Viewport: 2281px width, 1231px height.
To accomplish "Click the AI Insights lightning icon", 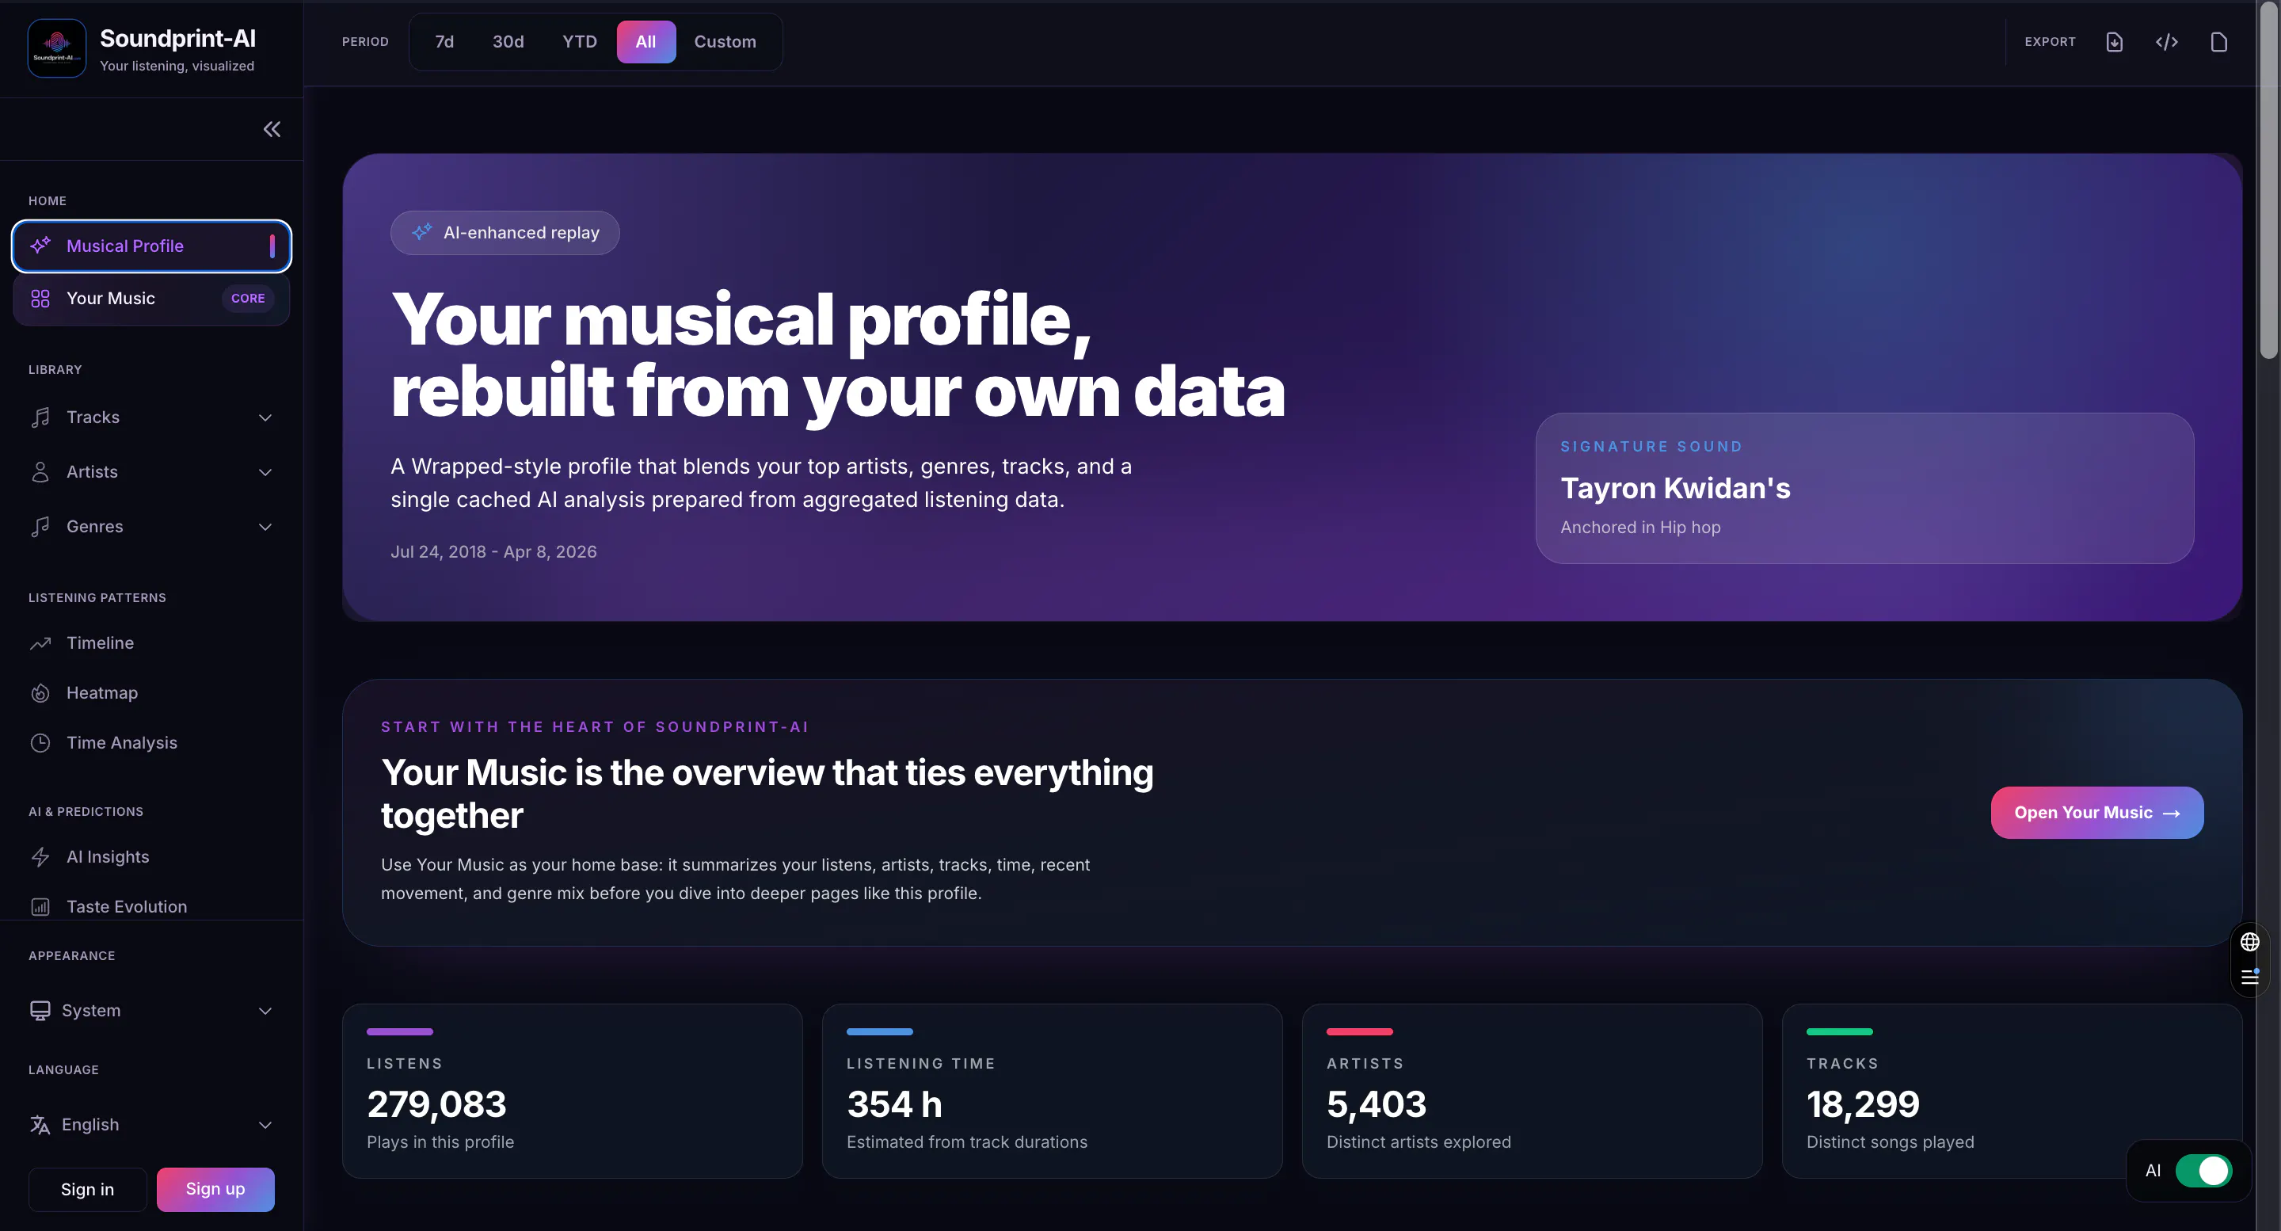I will [40, 857].
